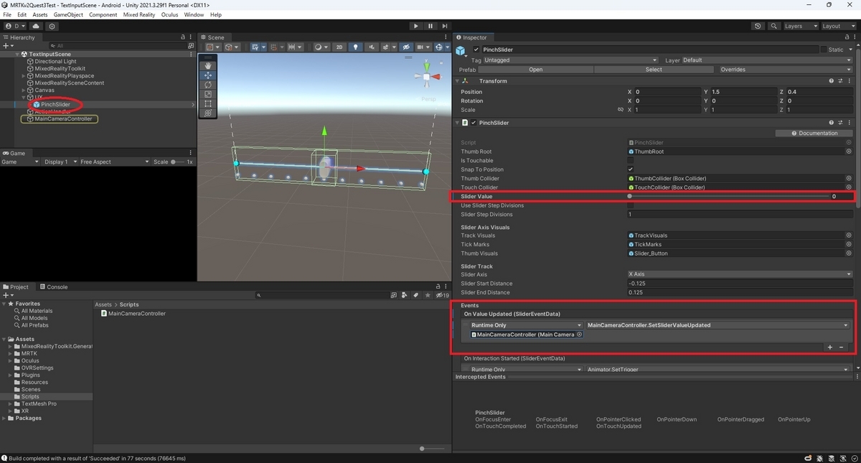Select the Rotate tool in Scene toolbar
861x463 pixels.
pyautogui.click(x=208, y=85)
